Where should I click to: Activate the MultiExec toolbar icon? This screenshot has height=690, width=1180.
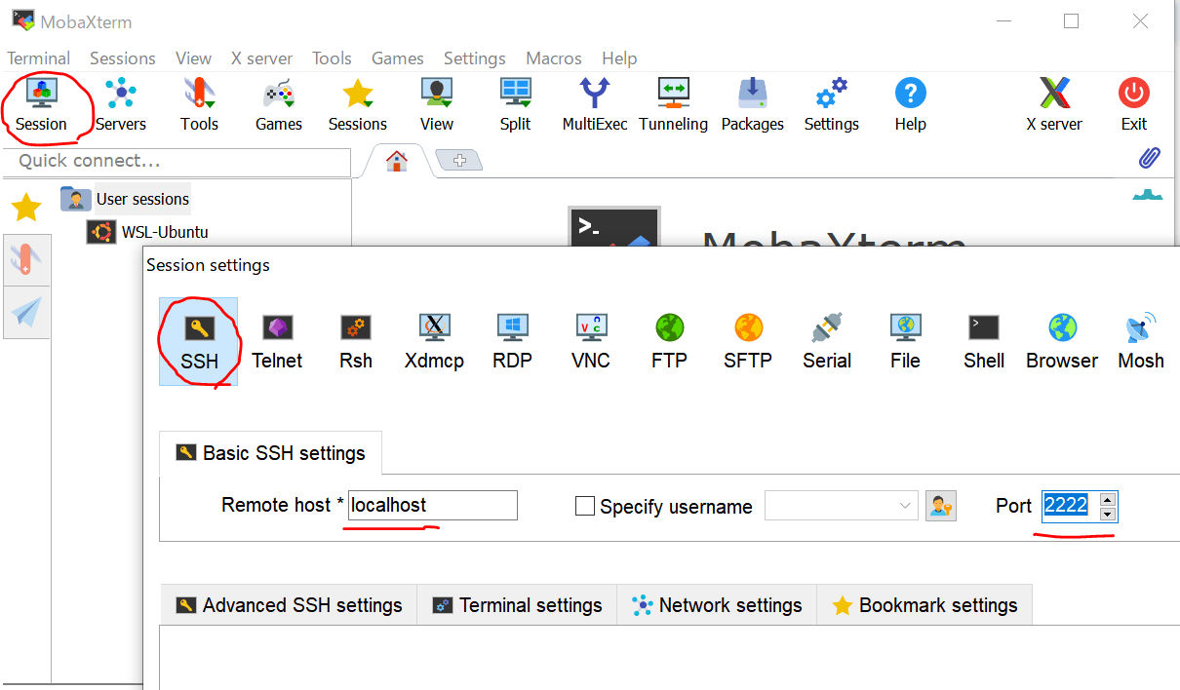pyautogui.click(x=595, y=105)
